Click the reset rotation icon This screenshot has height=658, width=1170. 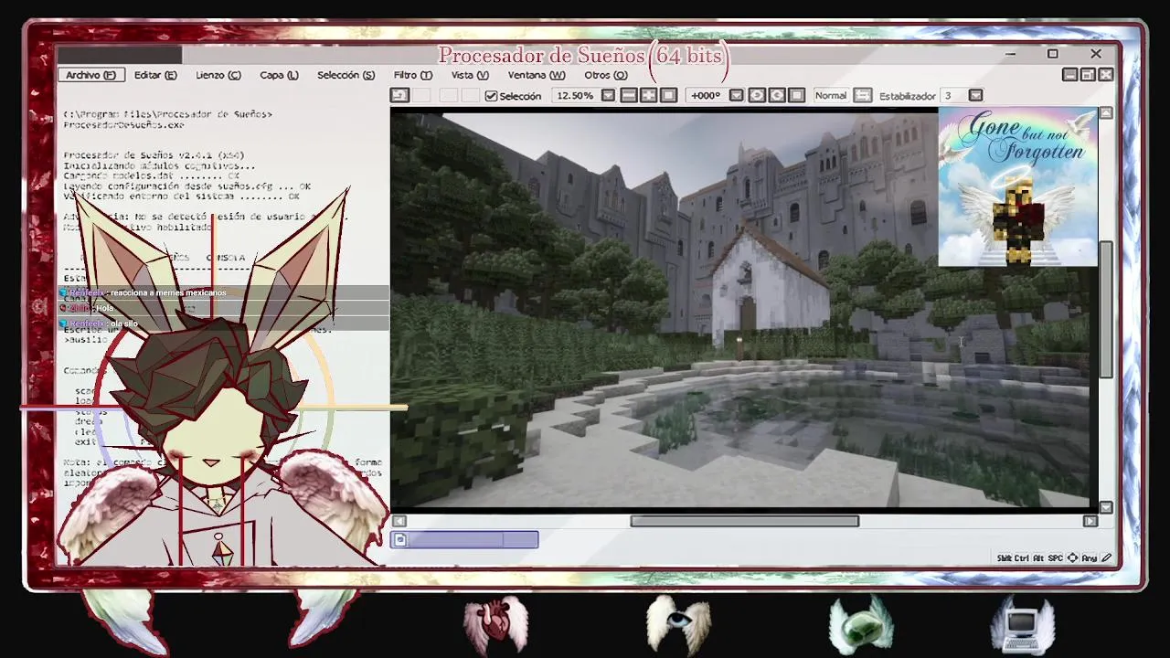click(x=797, y=95)
